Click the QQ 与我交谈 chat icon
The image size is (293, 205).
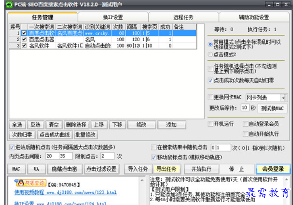(x=31, y=183)
